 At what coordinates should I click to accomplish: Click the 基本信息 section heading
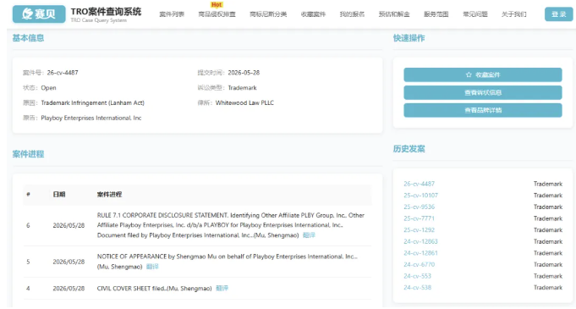[28, 38]
